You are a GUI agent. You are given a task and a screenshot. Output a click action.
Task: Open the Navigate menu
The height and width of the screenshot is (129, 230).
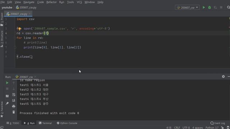tap(29, 2)
